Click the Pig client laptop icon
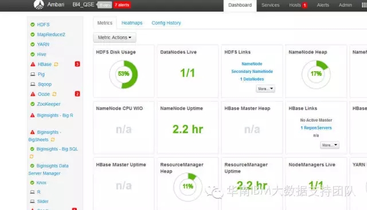Viewport: 367px width, 210px height. pos(33,74)
